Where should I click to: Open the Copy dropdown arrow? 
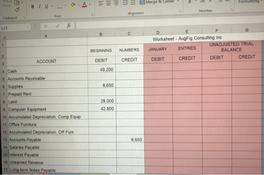coord(22,3)
